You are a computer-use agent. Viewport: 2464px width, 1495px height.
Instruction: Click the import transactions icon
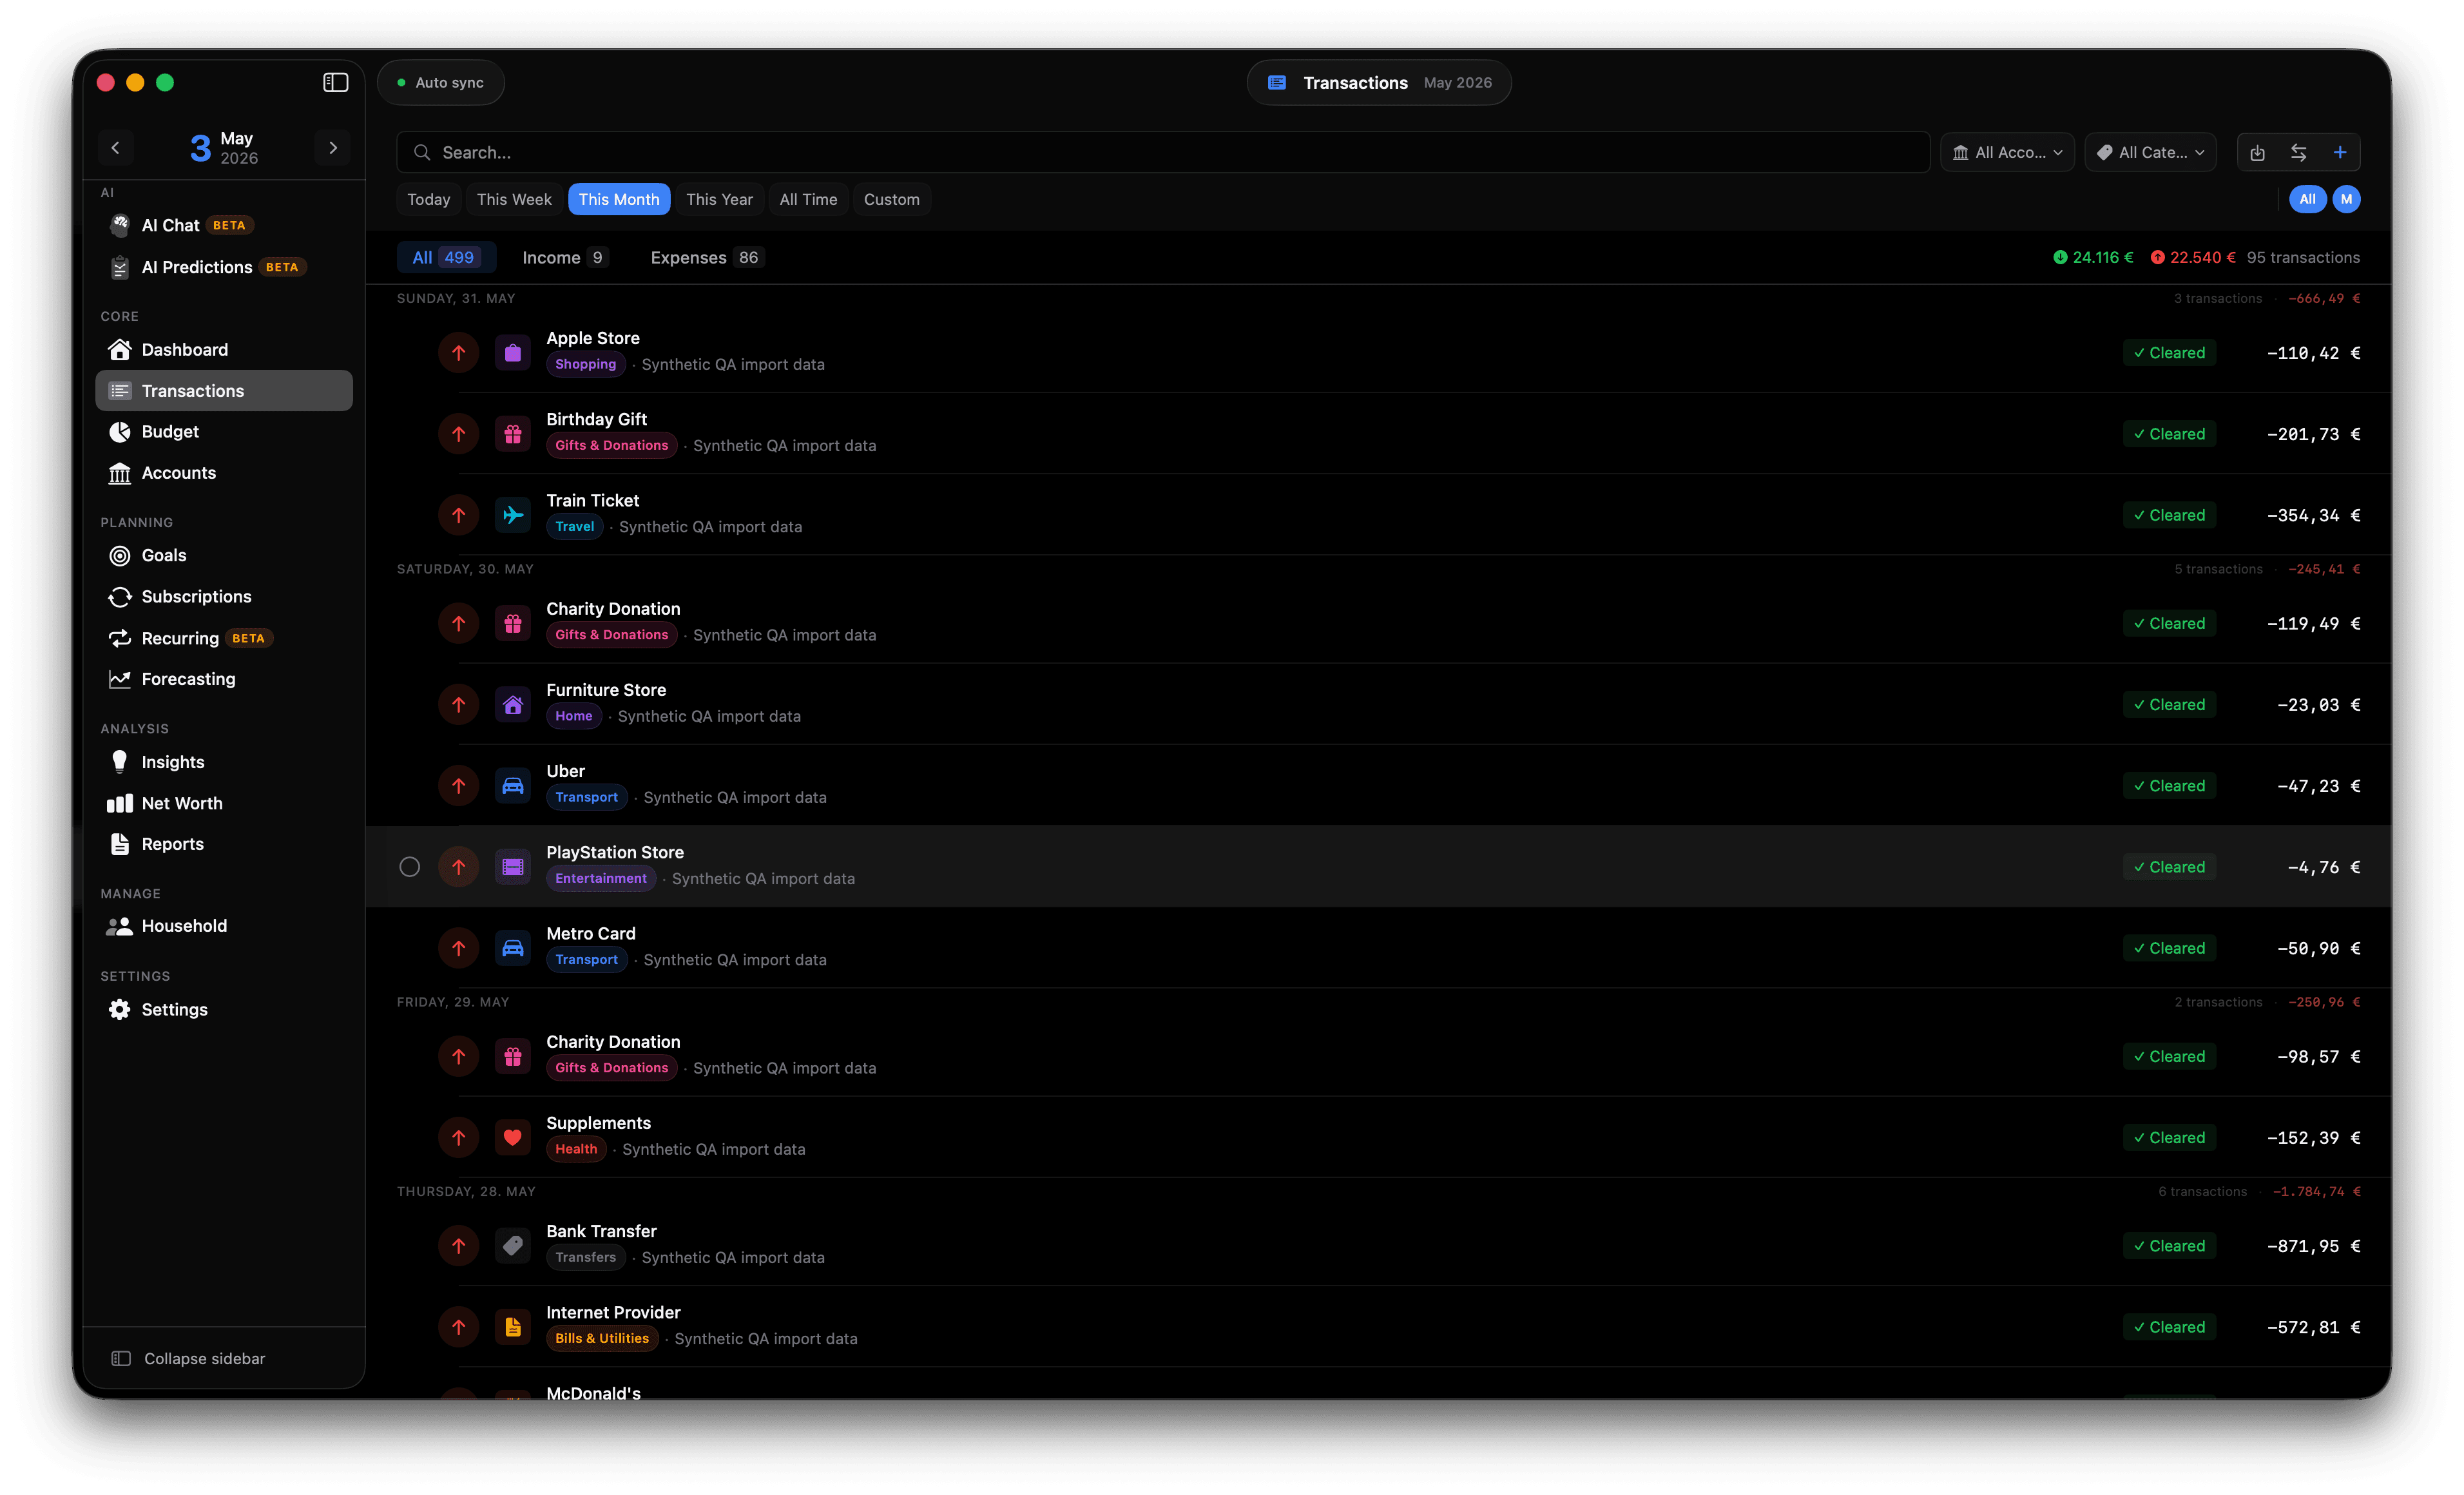pyautogui.click(x=2257, y=152)
